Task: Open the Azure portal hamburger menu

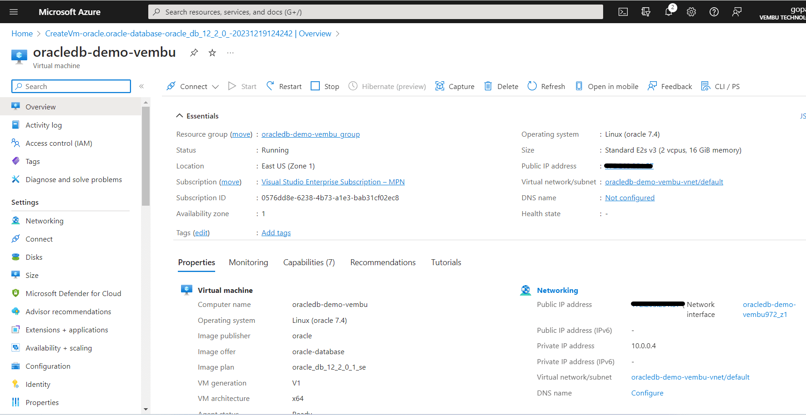Action: click(x=14, y=12)
